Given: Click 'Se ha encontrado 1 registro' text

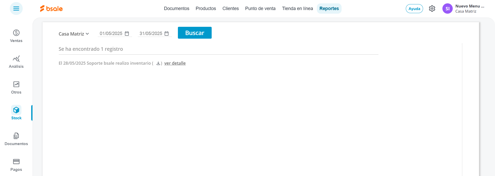Looking at the screenshot, I should click(91, 49).
